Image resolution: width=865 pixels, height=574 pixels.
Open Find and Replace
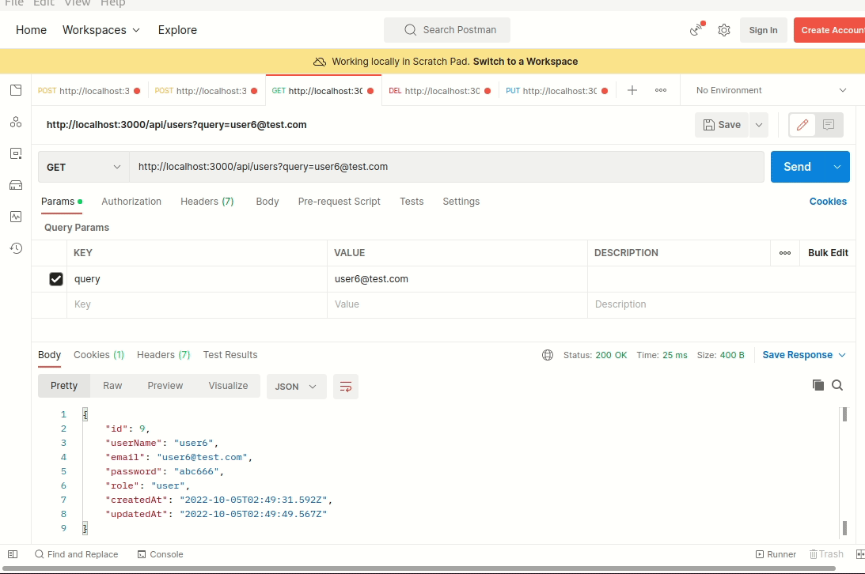pos(76,554)
